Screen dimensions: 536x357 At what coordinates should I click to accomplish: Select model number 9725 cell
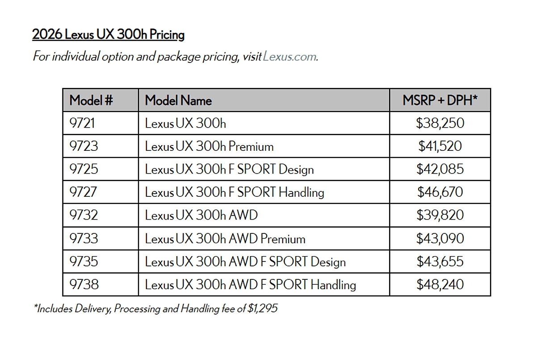pos(84,170)
